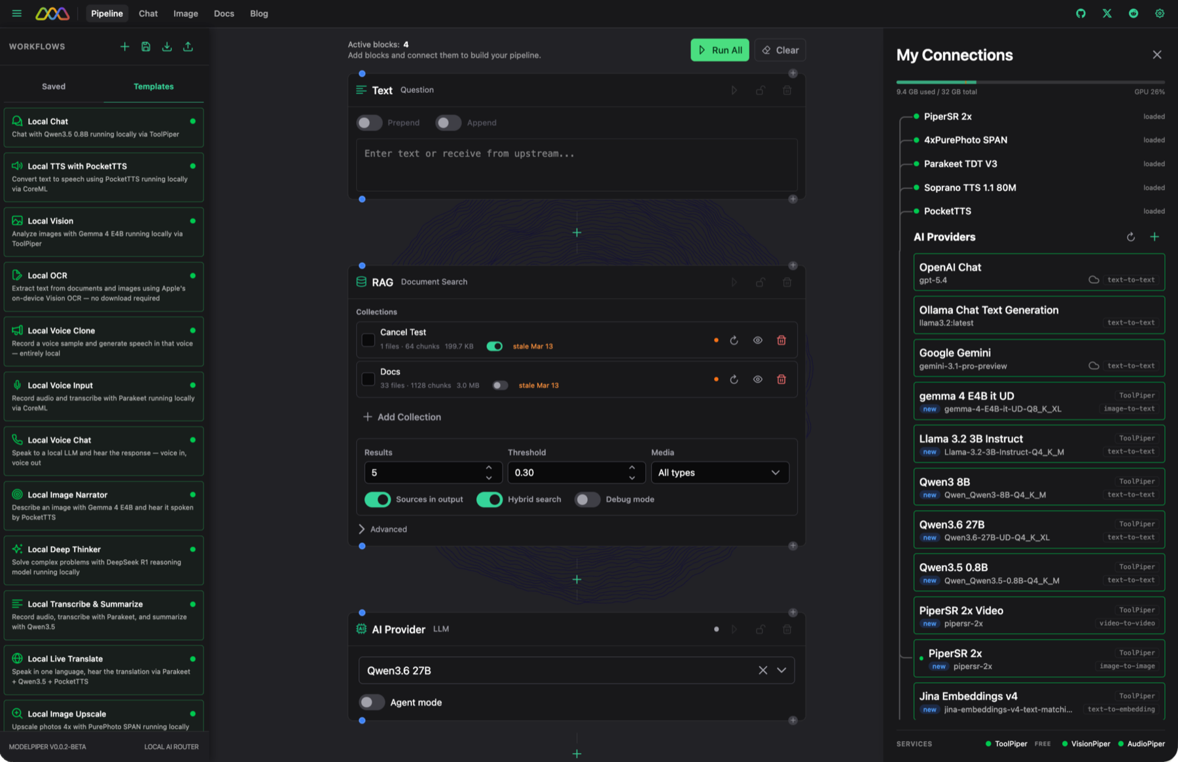
Task: Delete the Cancel Test collection
Action: click(x=781, y=340)
